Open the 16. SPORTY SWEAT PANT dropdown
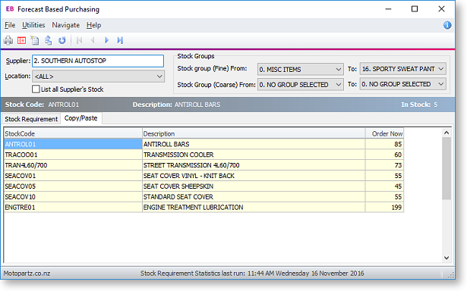 click(403, 69)
